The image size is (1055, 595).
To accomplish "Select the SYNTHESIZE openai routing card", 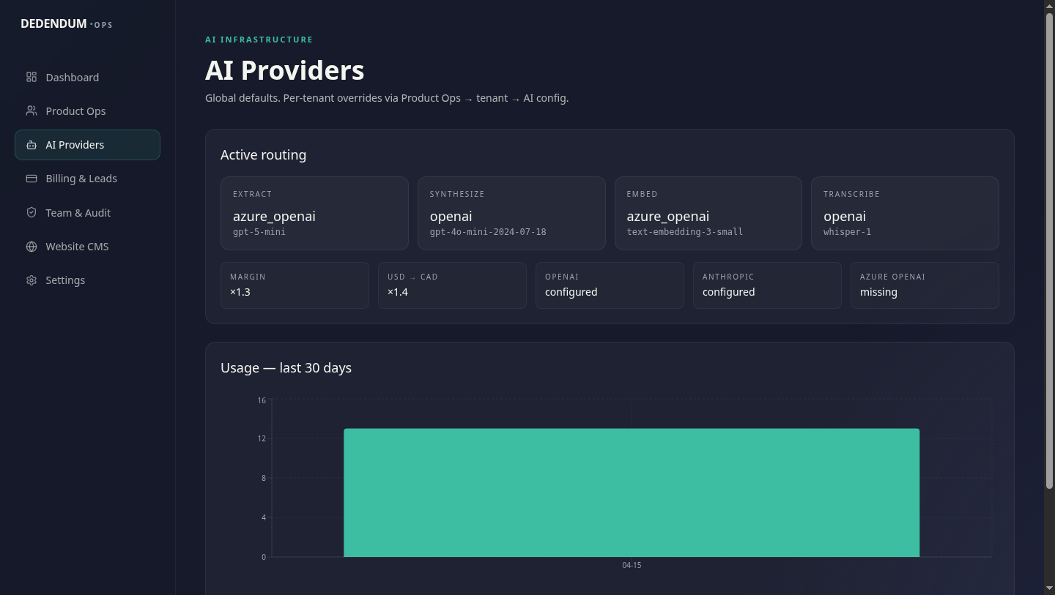I will [511, 213].
